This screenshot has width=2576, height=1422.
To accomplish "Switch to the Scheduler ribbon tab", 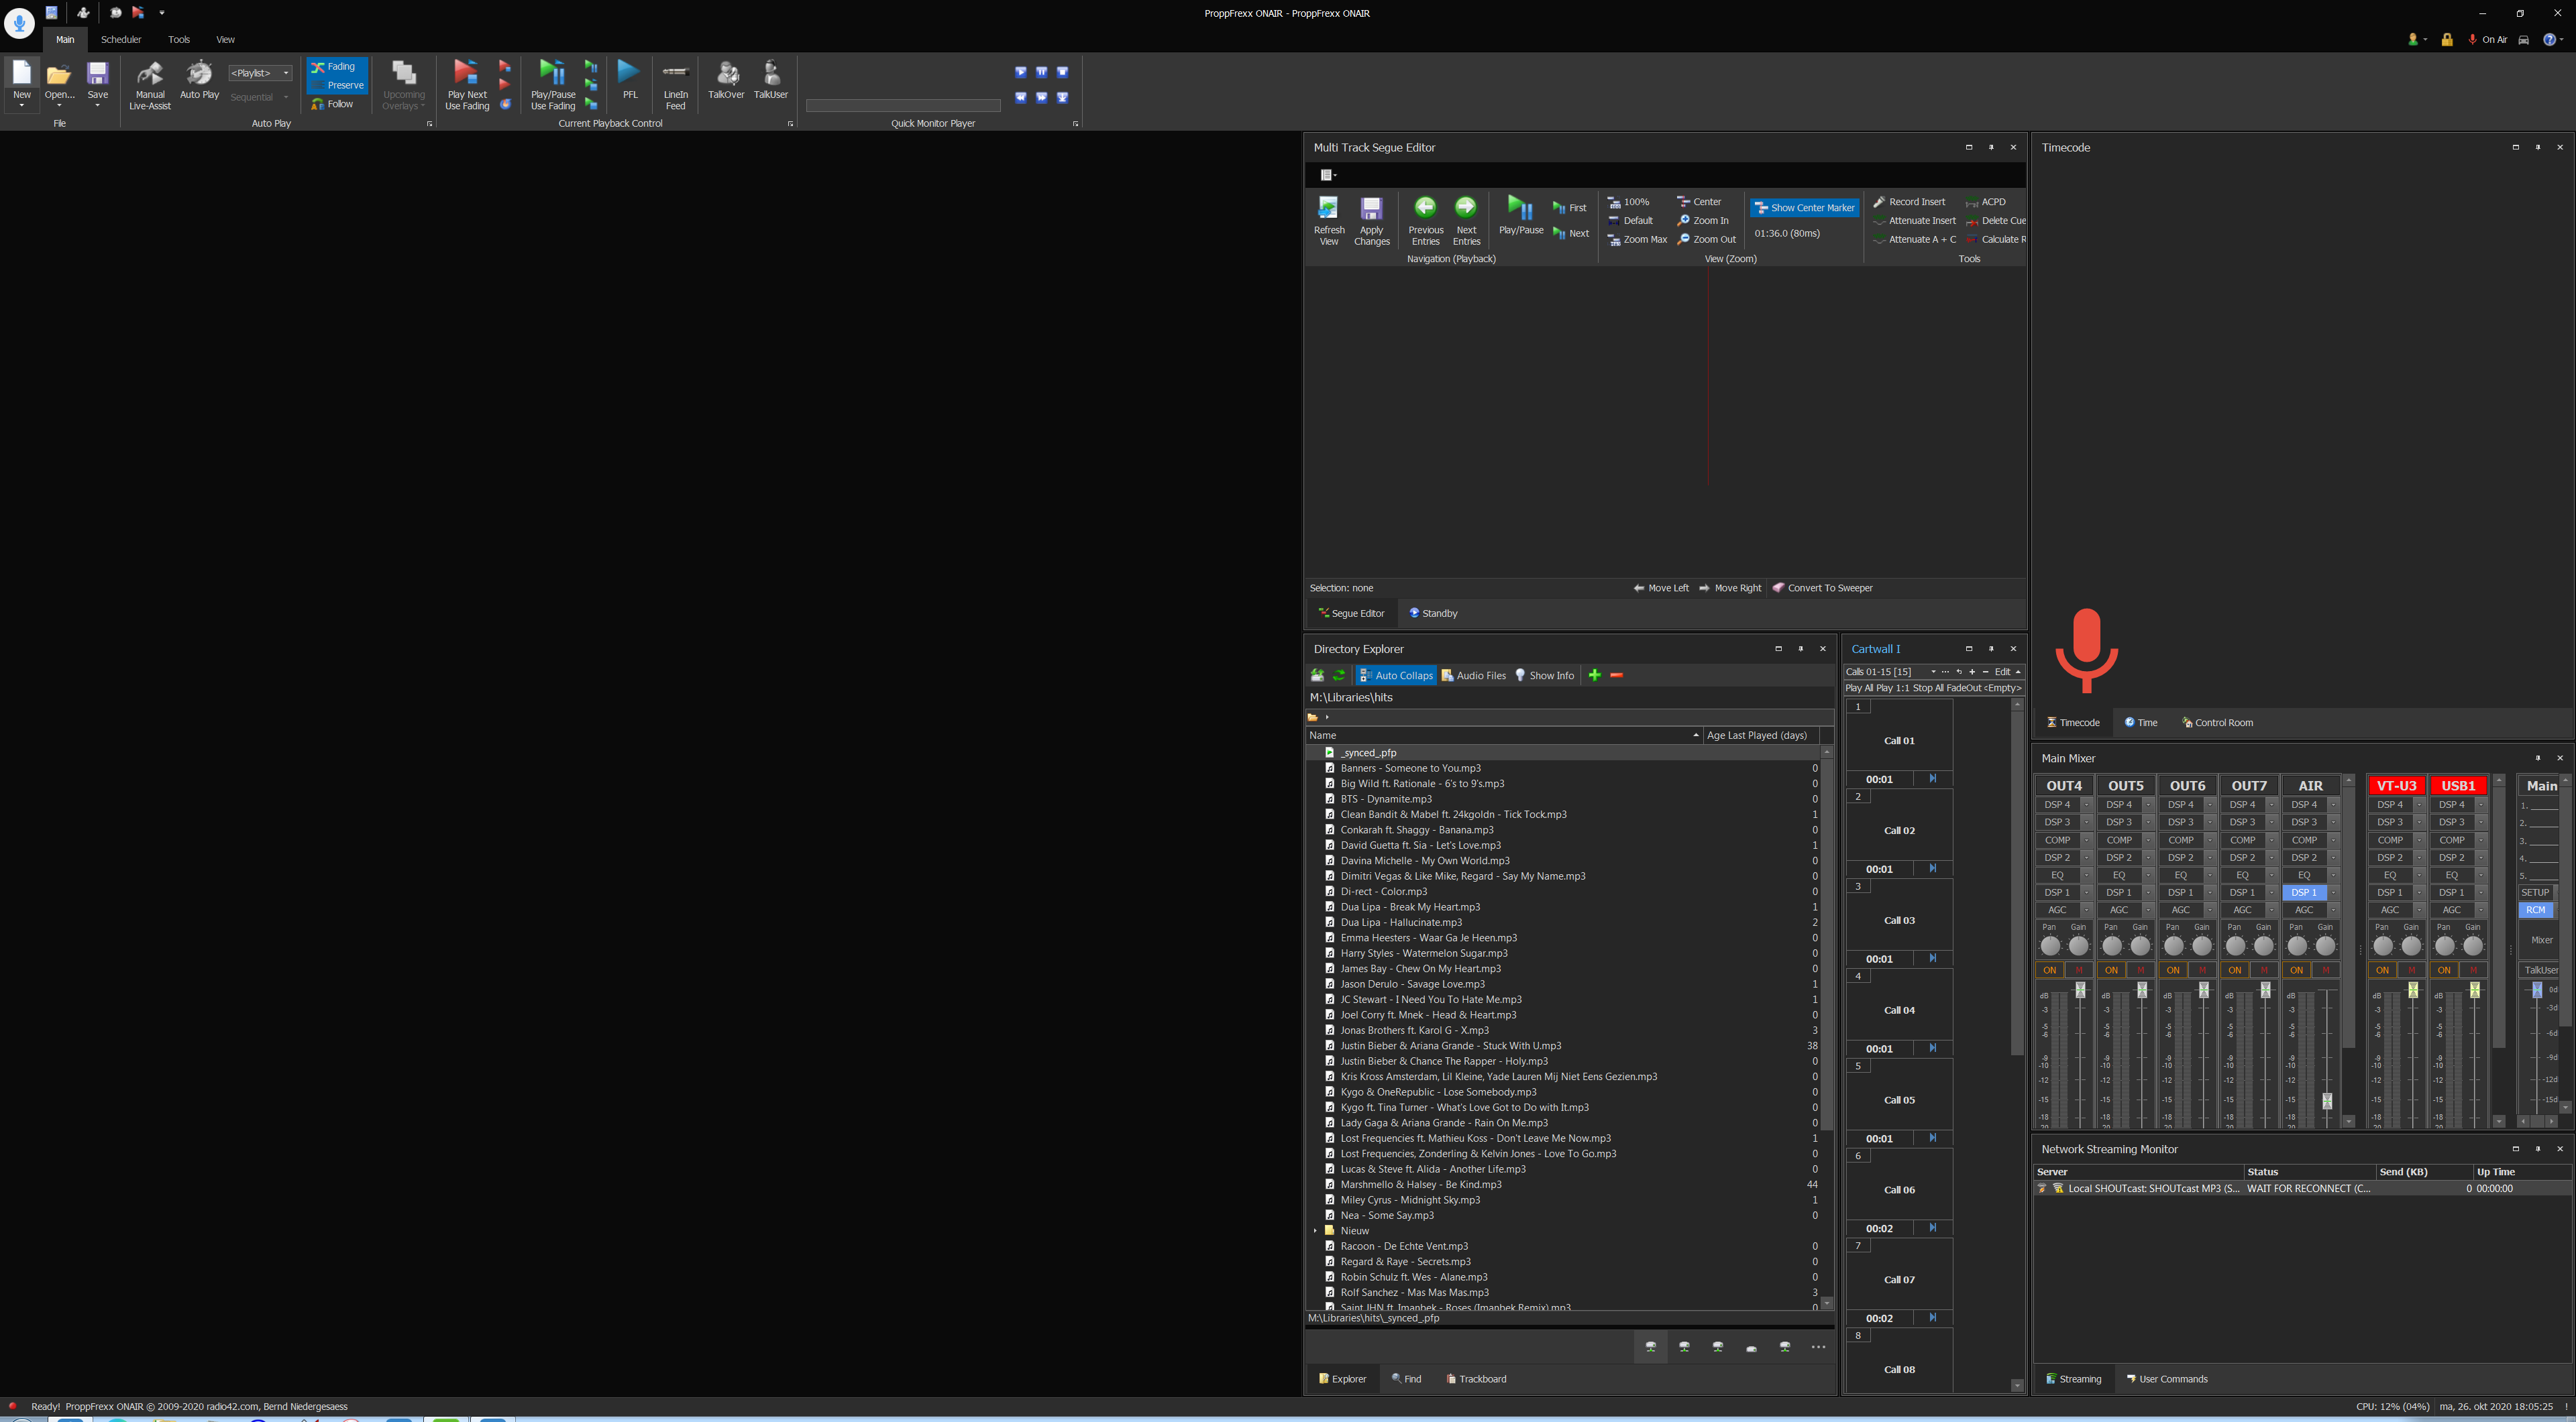I will pos(121,40).
